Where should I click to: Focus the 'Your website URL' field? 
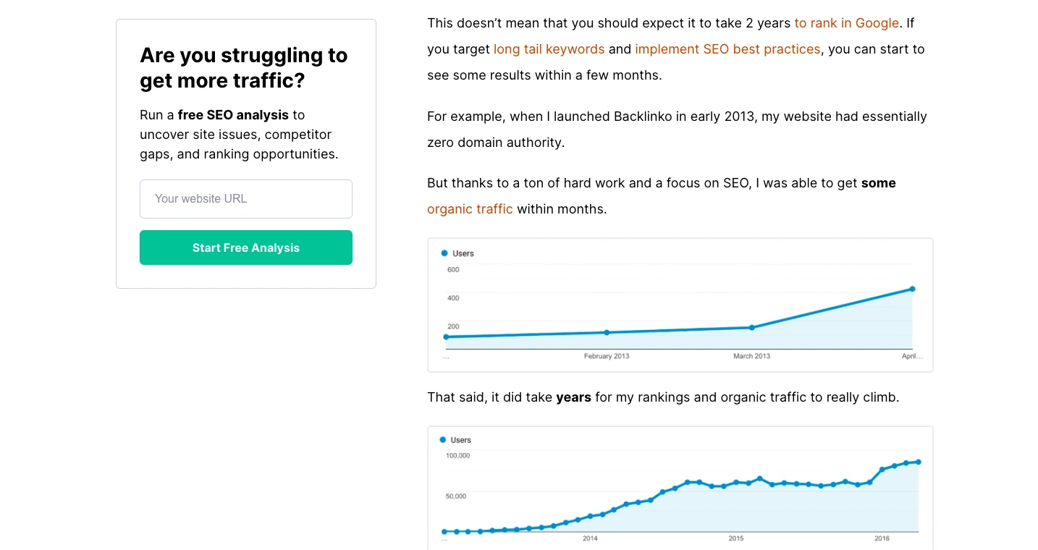tap(246, 199)
